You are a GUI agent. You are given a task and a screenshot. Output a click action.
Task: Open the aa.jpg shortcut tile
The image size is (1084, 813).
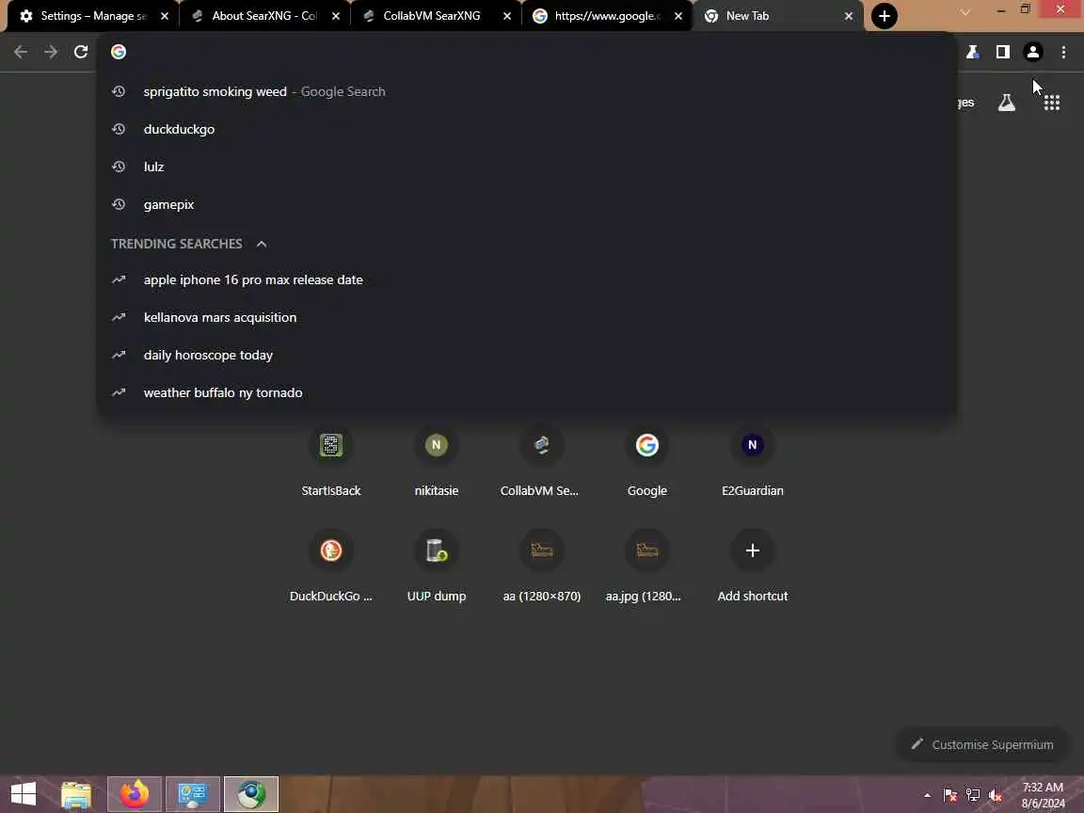click(x=647, y=567)
